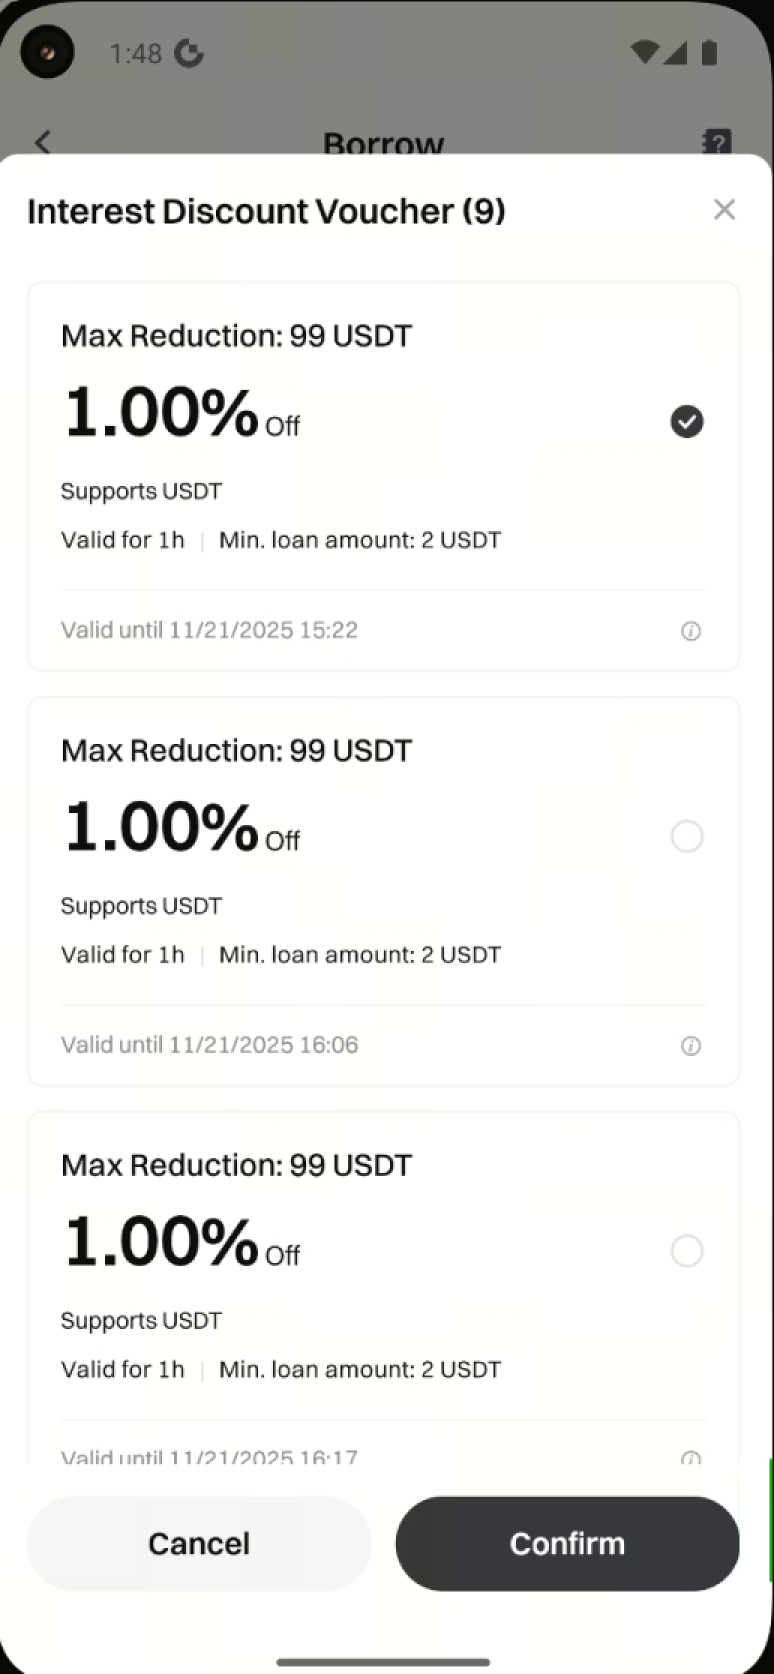The image size is (774, 1674).
Task: Tap the back arrow beside Borrow
Action: (x=43, y=141)
